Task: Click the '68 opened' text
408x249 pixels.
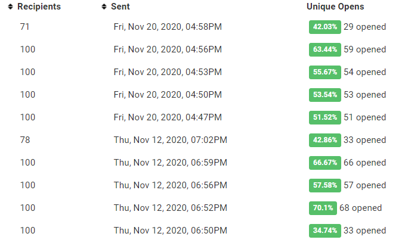Action: coord(360,208)
